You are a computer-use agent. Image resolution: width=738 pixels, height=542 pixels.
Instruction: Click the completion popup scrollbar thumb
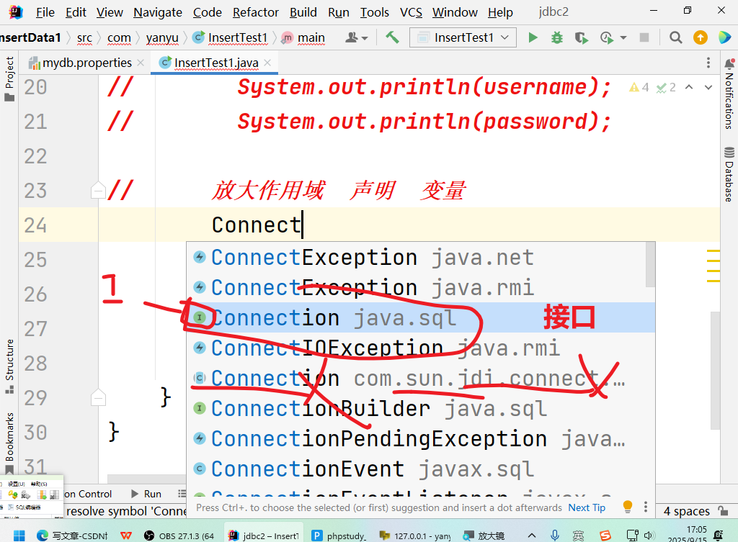[651, 265]
